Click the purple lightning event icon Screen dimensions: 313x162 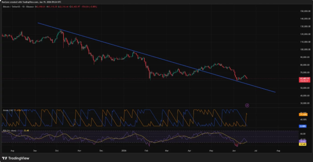click(x=247, y=105)
